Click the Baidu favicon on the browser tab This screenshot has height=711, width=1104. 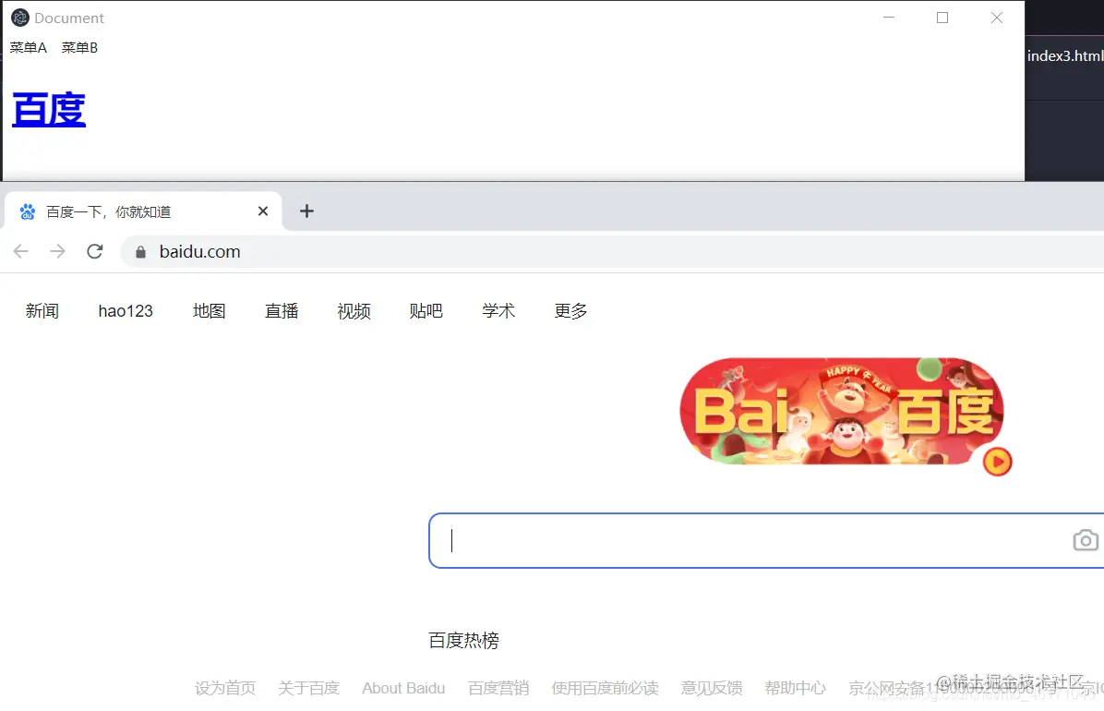[x=27, y=211]
